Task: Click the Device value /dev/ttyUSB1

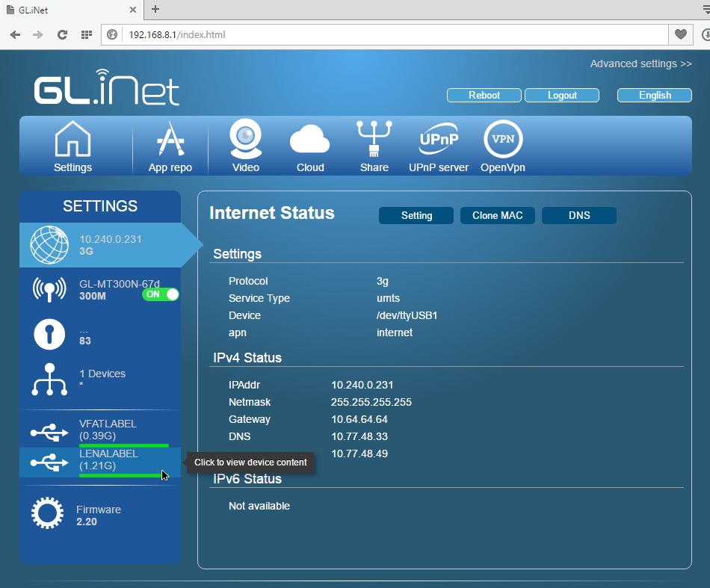Action: tap(407, 315)
